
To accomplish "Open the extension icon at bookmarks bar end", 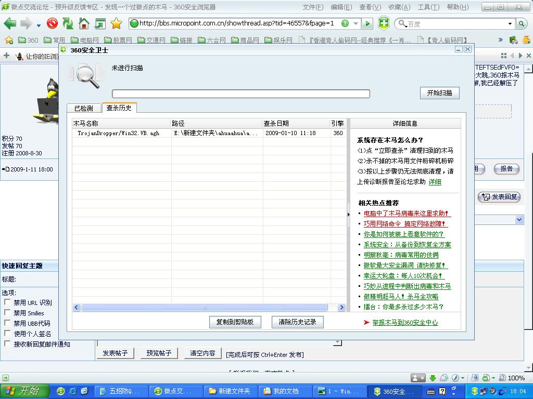I will click(513, 40).
